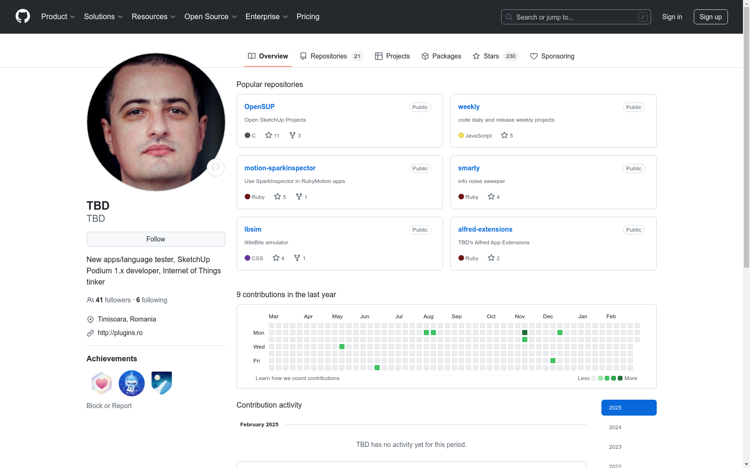View lbsim forks icon
Image resolution: width=750 pixels, height=468 pixels.
click(x=297, y=258)
